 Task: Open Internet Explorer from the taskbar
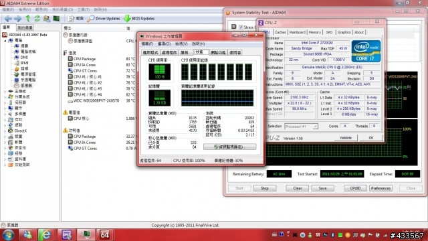click(x=46, y=235)
